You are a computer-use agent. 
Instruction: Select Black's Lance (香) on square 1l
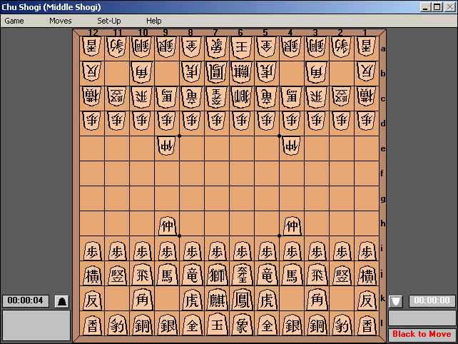(x=366, y=325)
